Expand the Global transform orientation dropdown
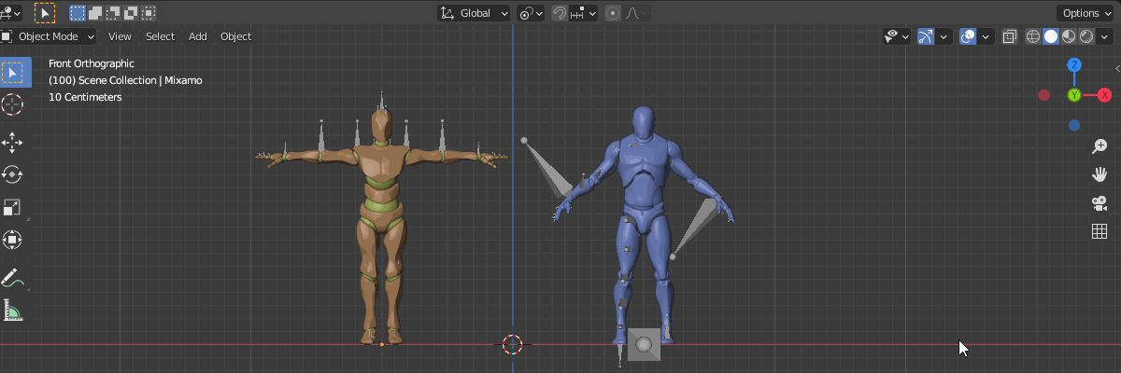The width and height of the screenshot is (1121, 373). click(475, 13)
